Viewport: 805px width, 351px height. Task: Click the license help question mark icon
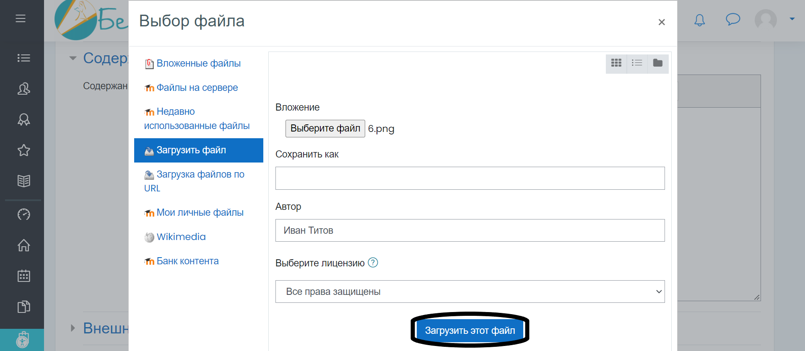[373, 263]
